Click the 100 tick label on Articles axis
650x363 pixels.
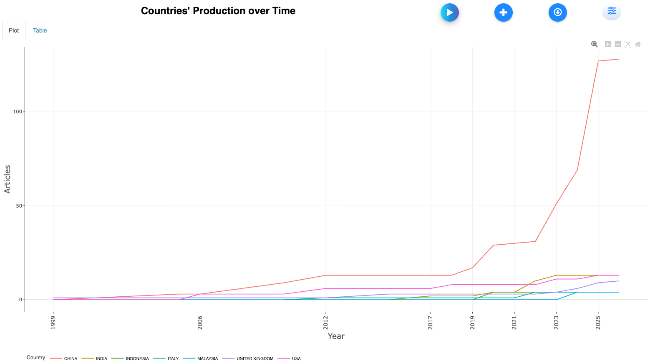[x=17, y=112]
